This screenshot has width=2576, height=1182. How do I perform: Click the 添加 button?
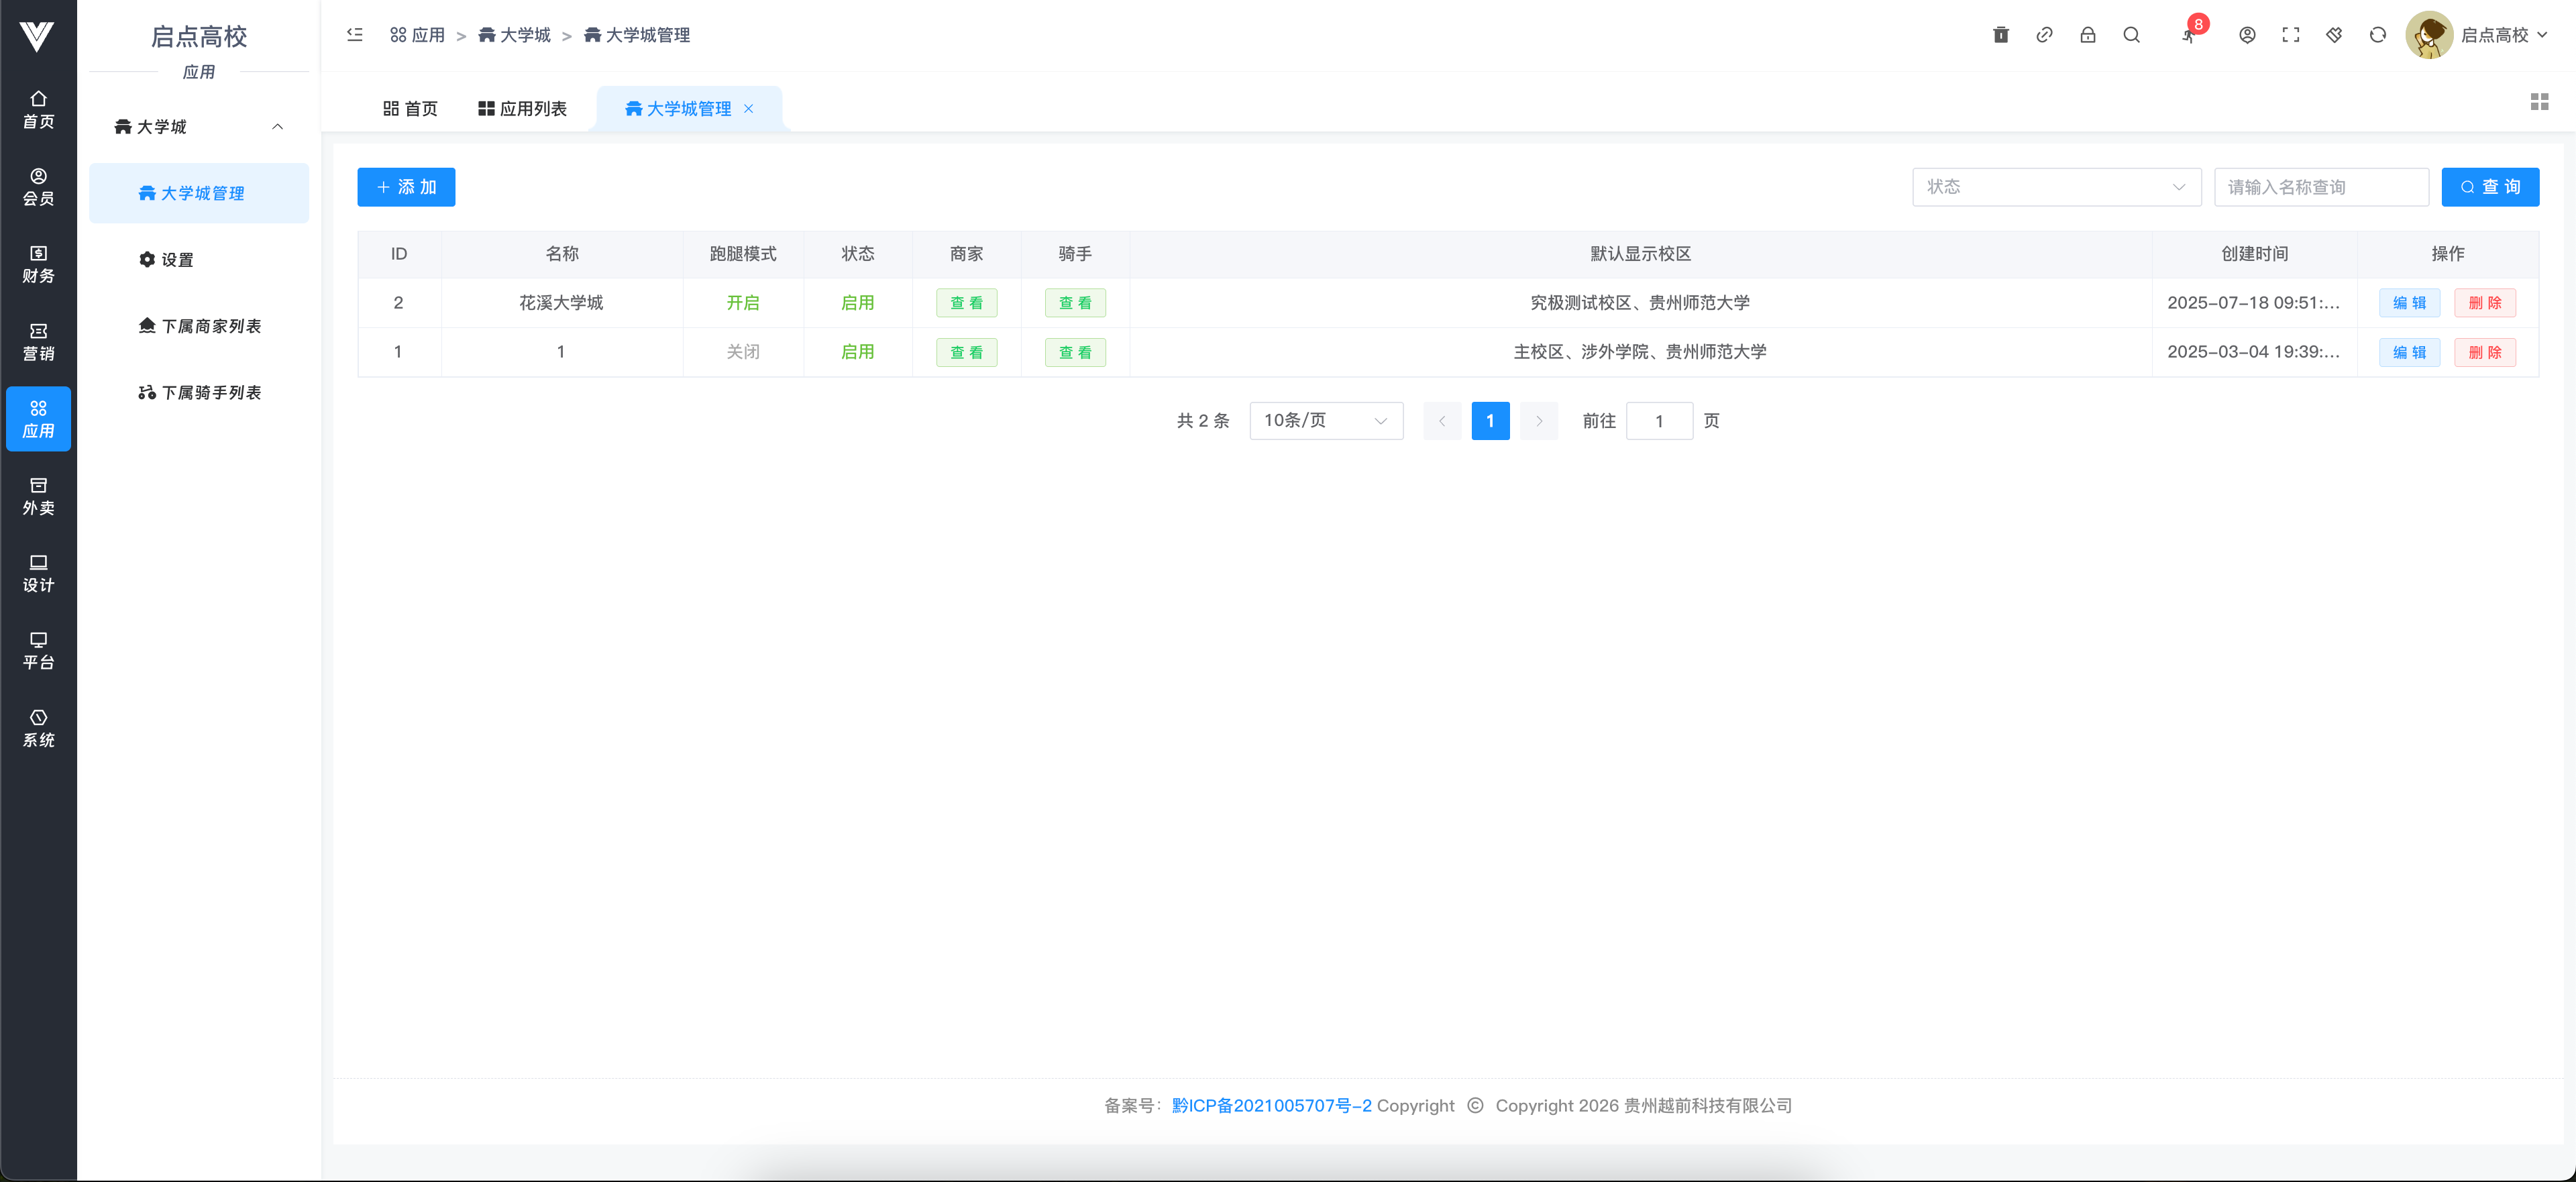(x=406, y=187)
